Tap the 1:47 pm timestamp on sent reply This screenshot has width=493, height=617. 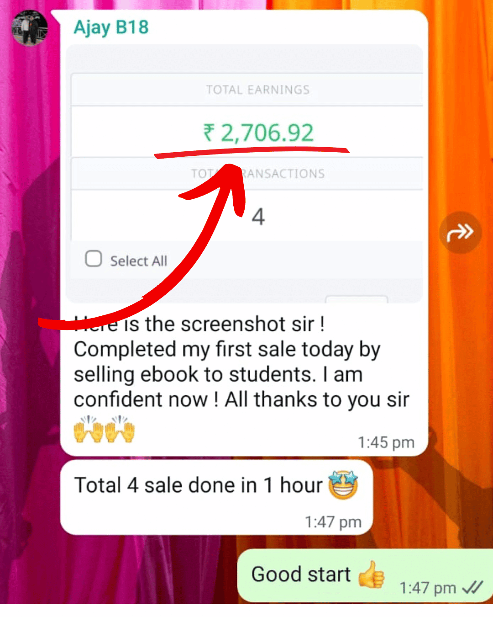pos(428,587)
